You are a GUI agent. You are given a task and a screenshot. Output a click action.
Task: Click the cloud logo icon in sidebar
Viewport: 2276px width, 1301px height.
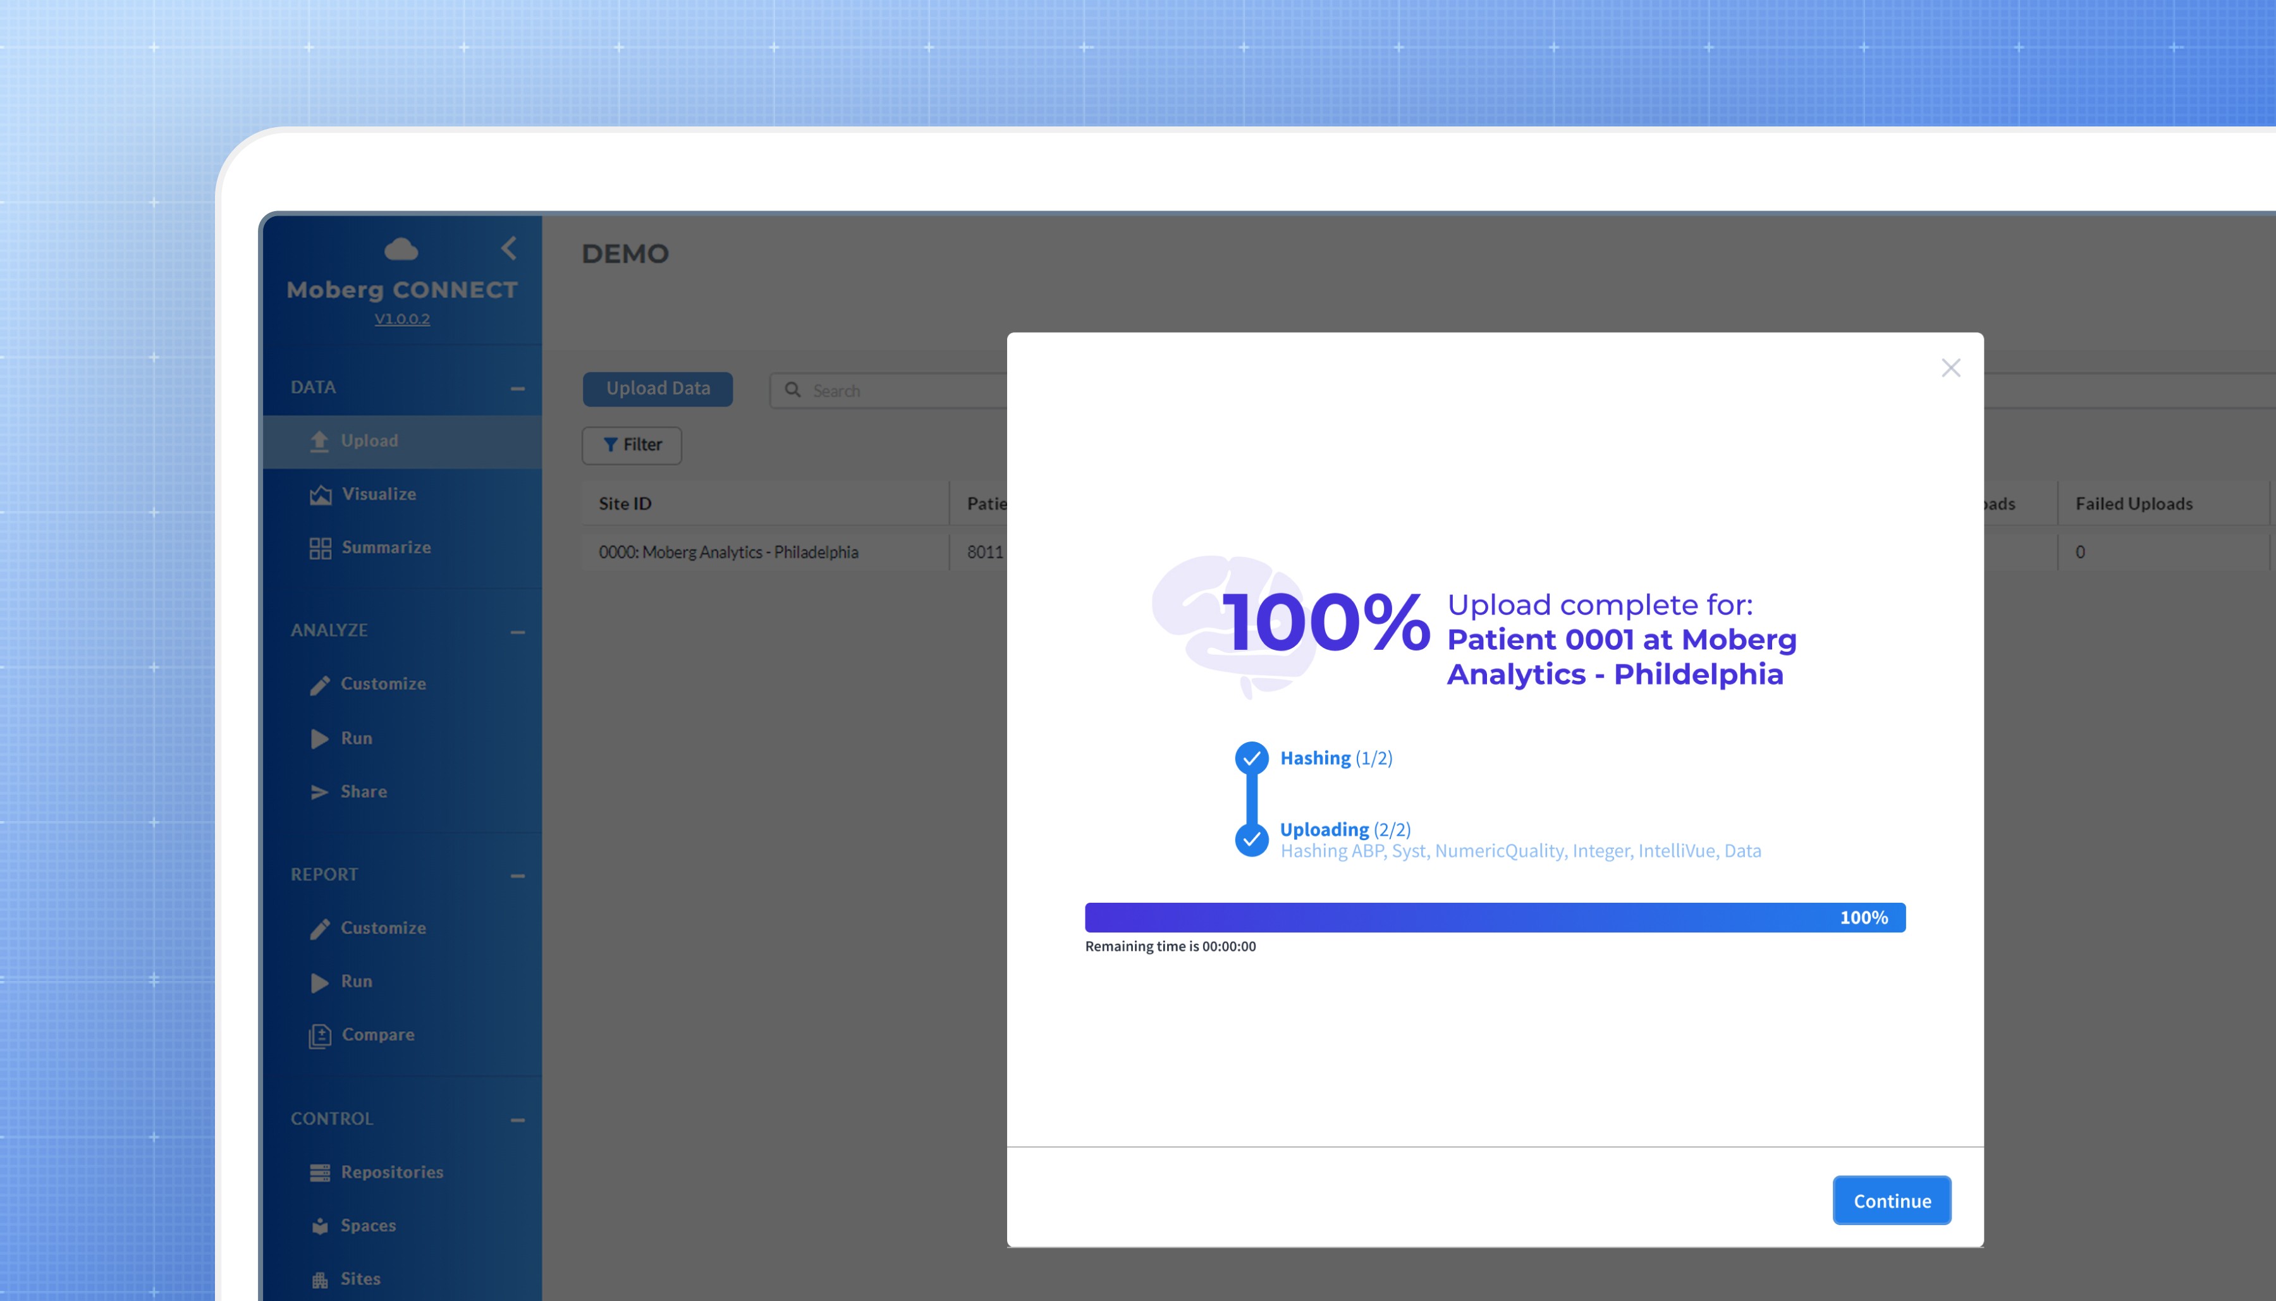point(401,249)
